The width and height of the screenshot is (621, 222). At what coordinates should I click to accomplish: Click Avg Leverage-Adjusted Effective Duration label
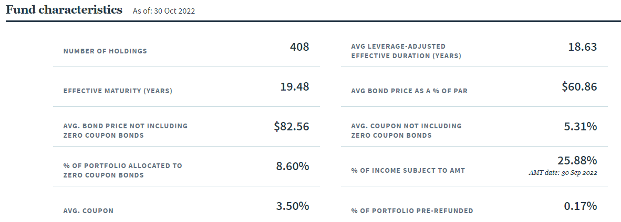point(406,51)
